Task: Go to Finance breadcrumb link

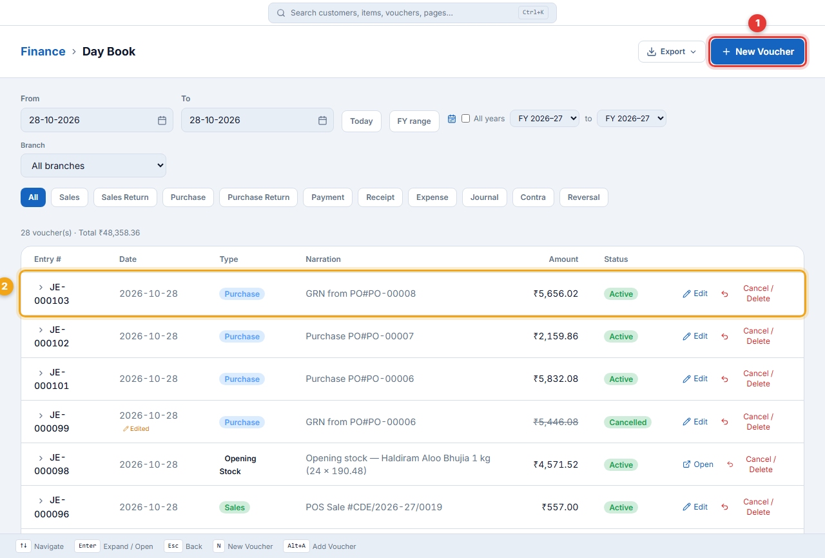Action: pyautogui.click(x=43, y=52)
